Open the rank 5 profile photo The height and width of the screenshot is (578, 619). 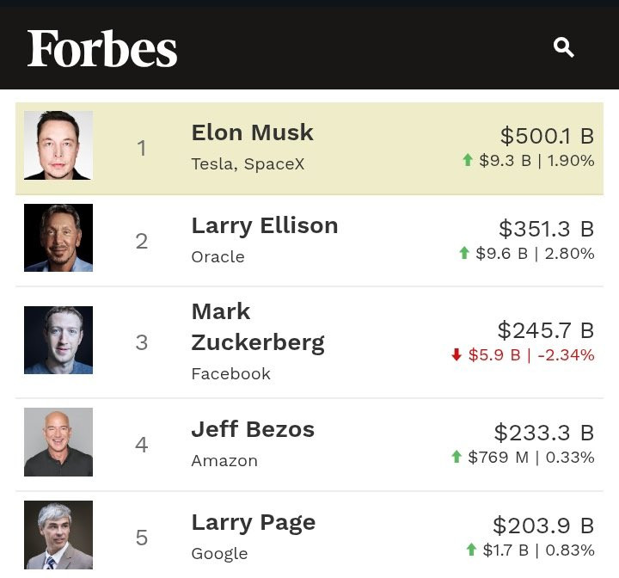coord(58,535)
